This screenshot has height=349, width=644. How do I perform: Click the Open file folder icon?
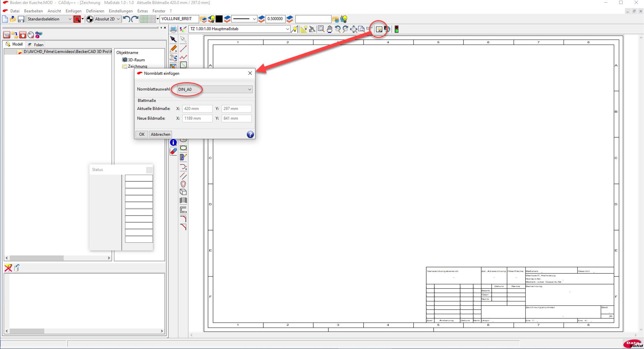click(x=13, y=19)
